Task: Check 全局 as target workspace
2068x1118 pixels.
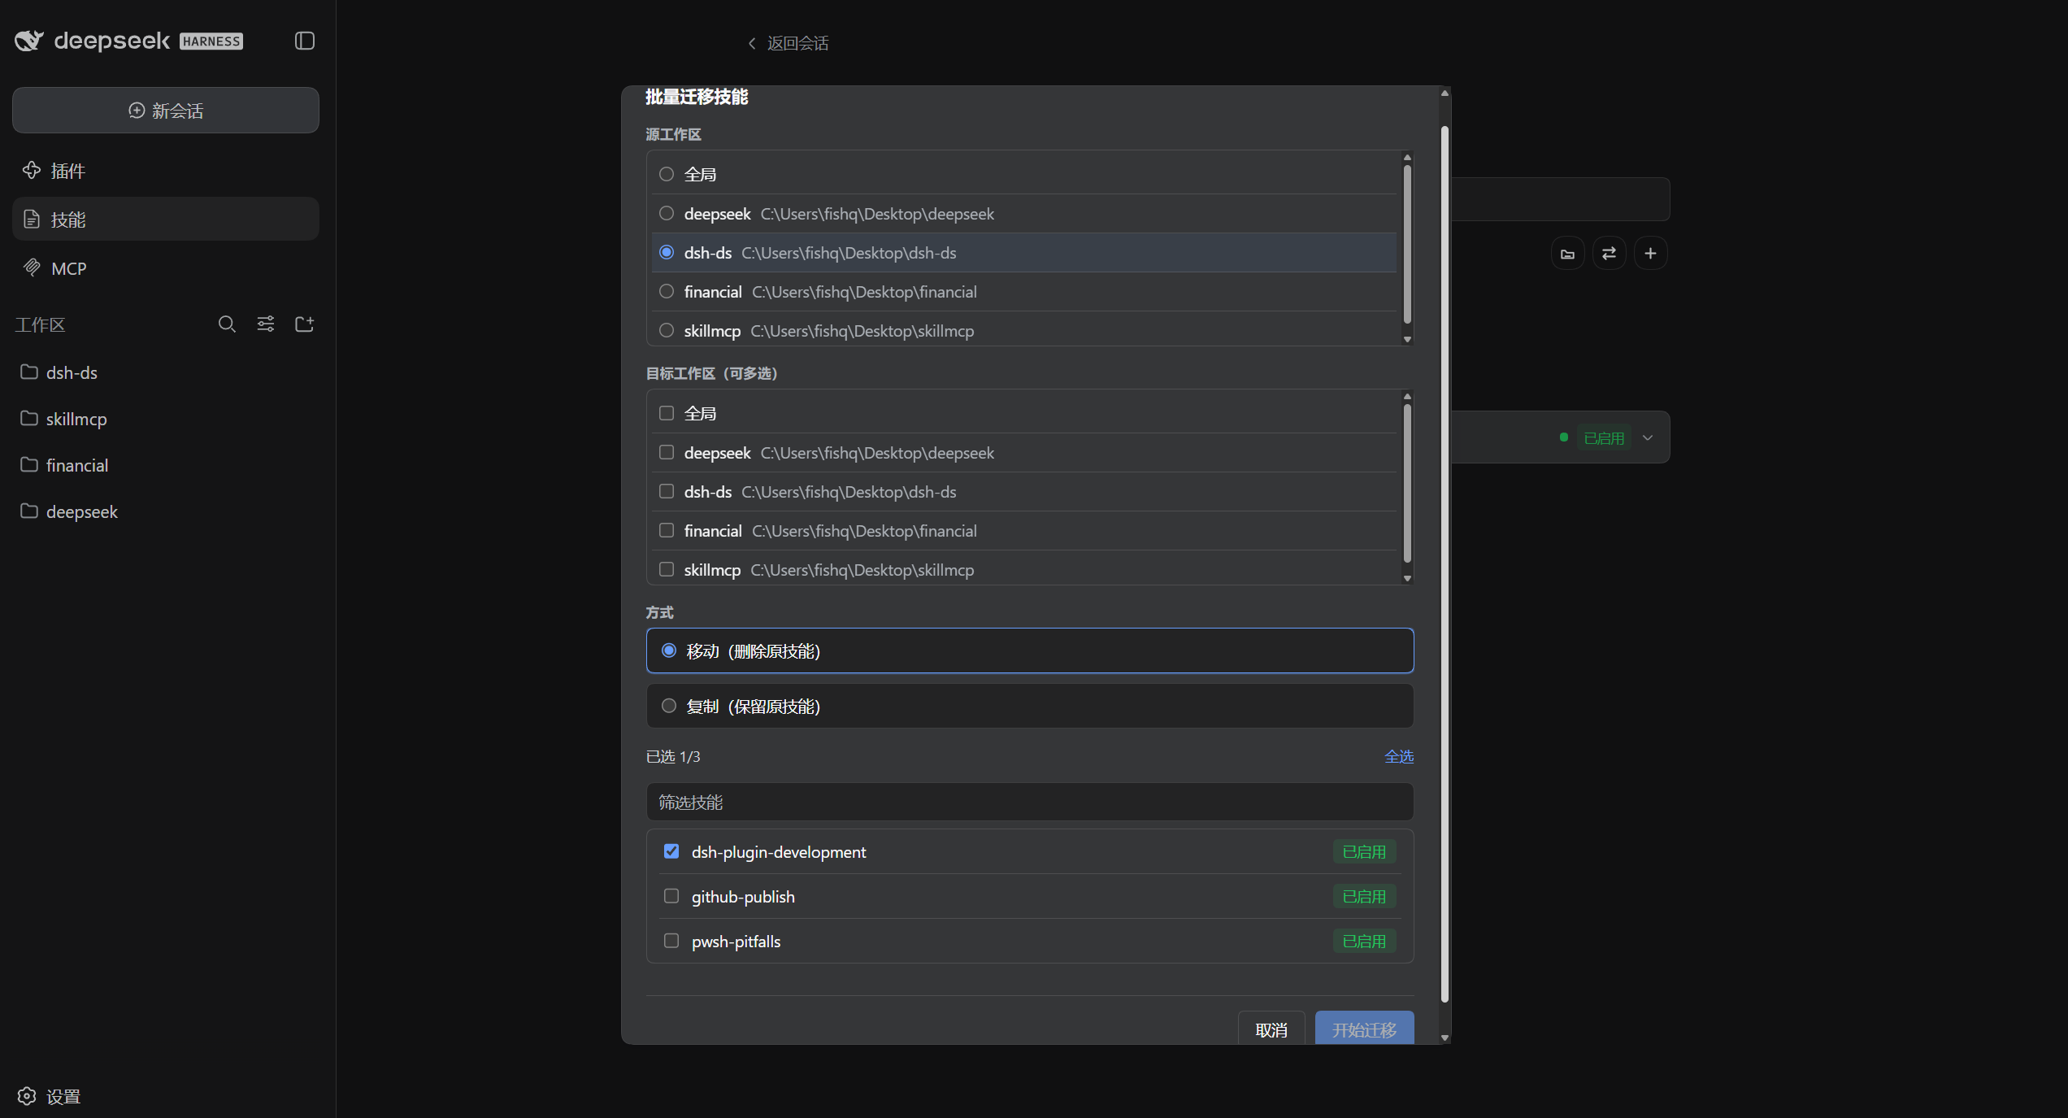Action: pos(1024,413)
